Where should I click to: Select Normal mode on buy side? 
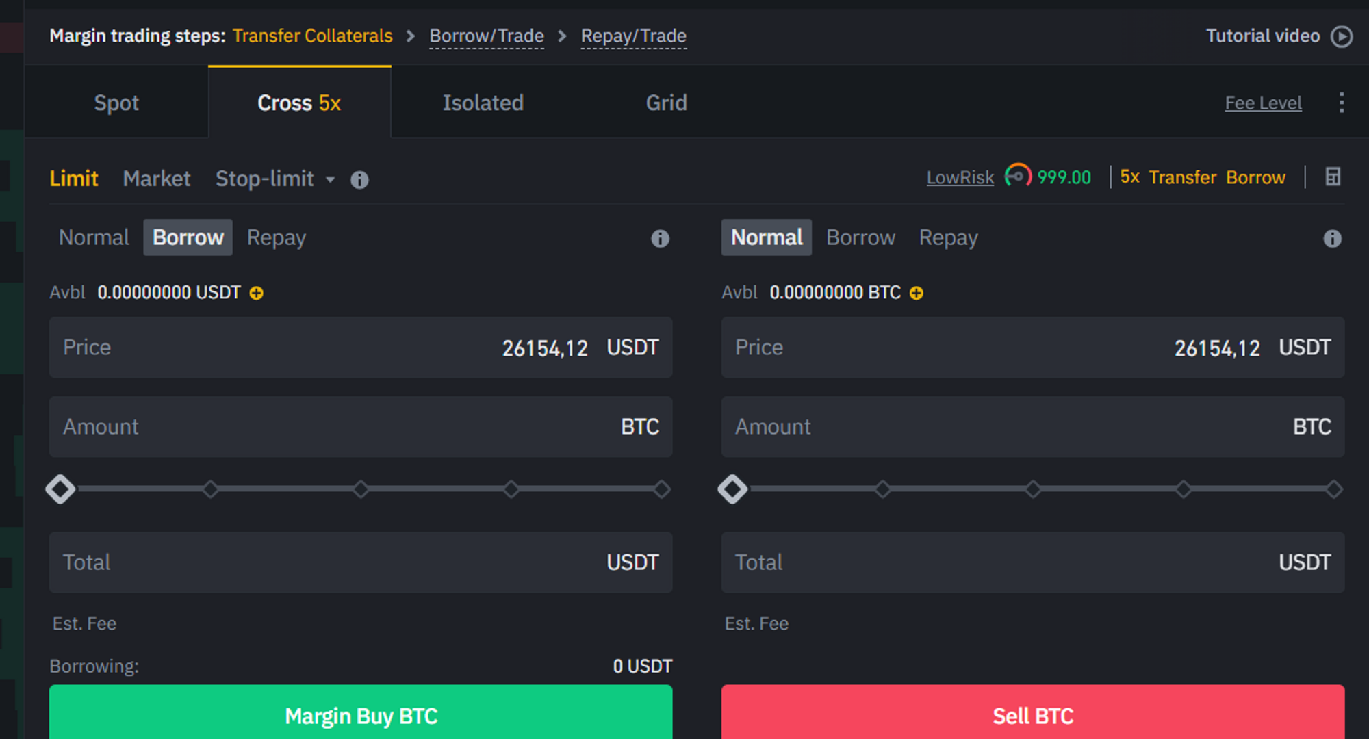(x=94, y=237)
